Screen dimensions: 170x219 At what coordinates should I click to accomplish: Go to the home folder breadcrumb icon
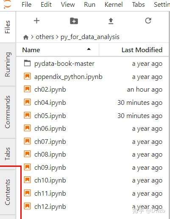26,37
